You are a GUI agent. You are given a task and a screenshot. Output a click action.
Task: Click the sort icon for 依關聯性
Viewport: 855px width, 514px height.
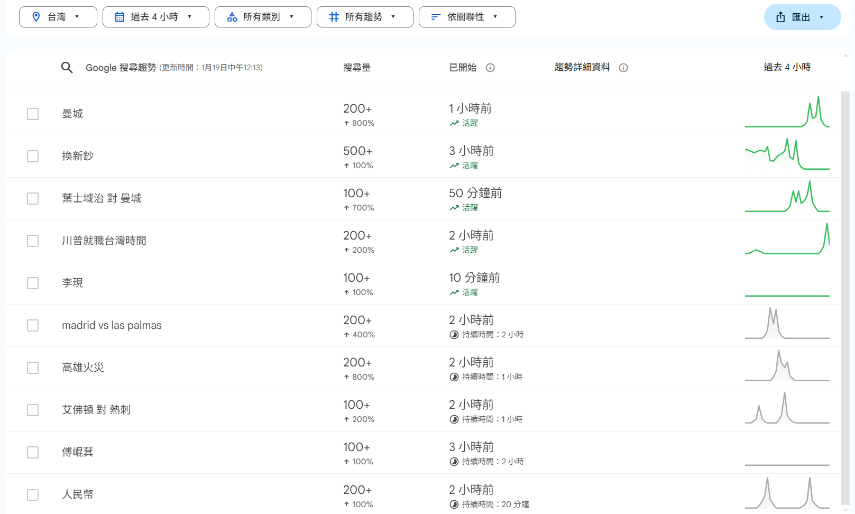[436, 17]
